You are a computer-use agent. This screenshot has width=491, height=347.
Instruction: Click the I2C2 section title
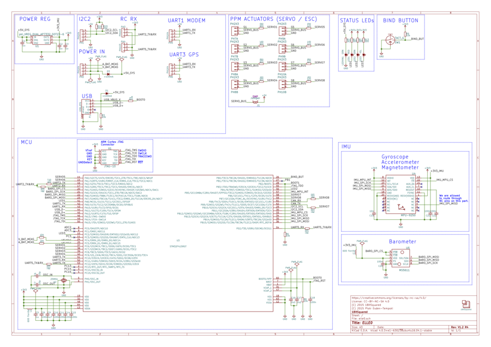(85, 19)
